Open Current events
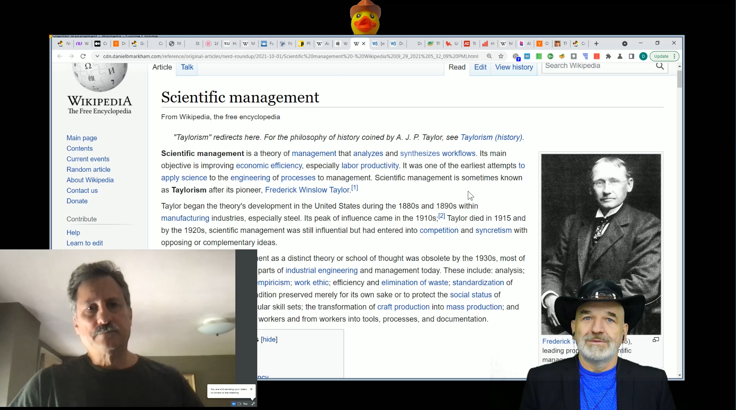736x410 pixels. click(x=88, y=159)
